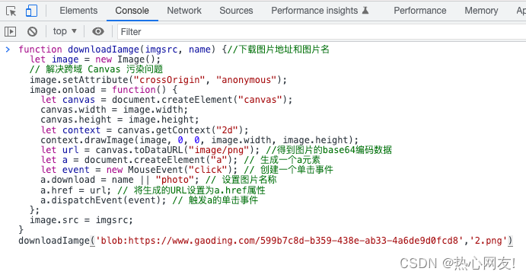This screenshot has width=526, height=278.
Task: Click the a.dispatchEvent(event) line
Action: (x=149, y=200)
